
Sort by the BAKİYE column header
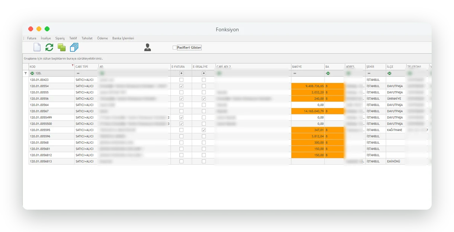click(308, 67)
